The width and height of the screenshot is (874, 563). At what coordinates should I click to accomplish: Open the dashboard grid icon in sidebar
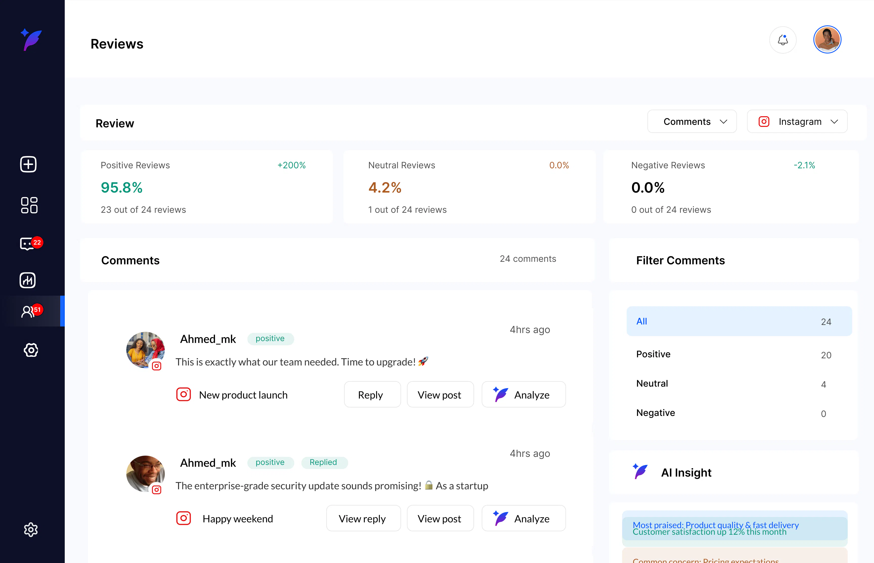click(x=29, y=205)
